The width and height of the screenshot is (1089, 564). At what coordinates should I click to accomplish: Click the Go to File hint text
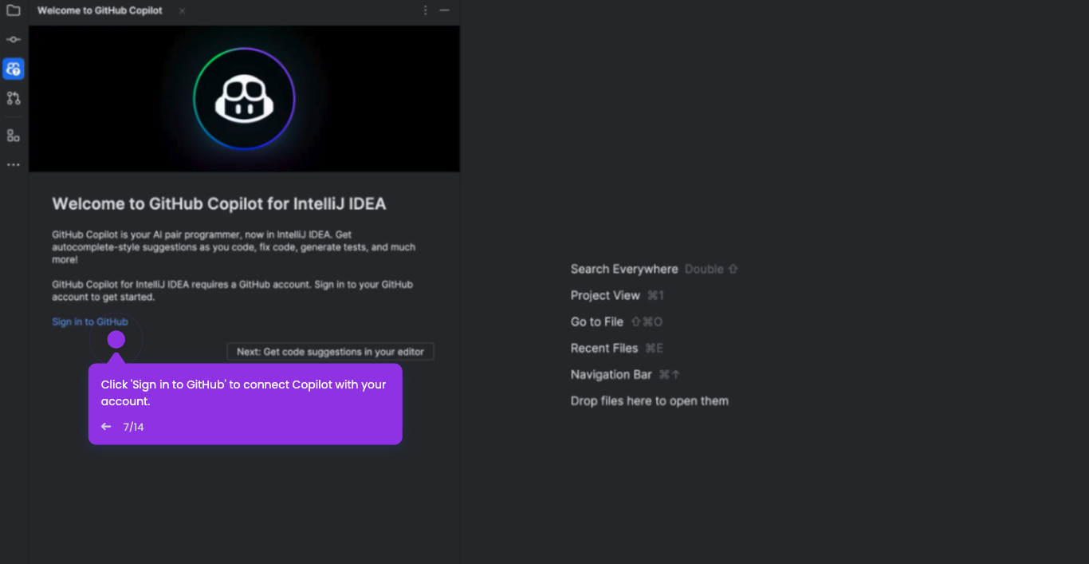tap(597, 322)
